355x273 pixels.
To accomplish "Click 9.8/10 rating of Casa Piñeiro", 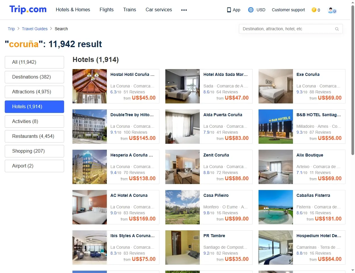I will [208, 213].
